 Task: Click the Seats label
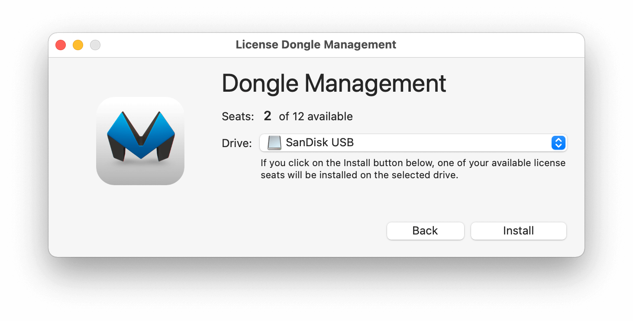pyautogui.click(x=238, y=116)
